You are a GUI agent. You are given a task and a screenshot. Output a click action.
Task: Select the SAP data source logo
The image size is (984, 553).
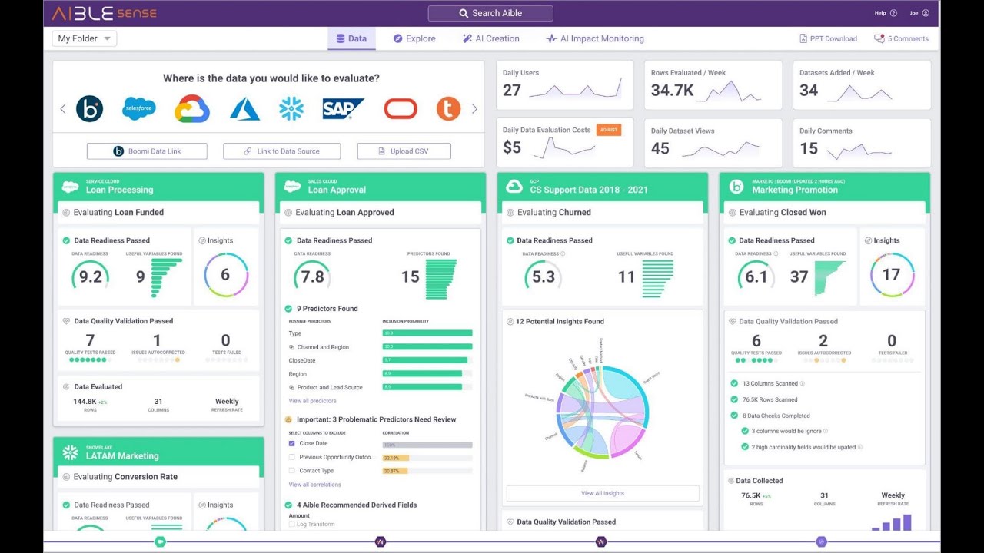[343, 109]
